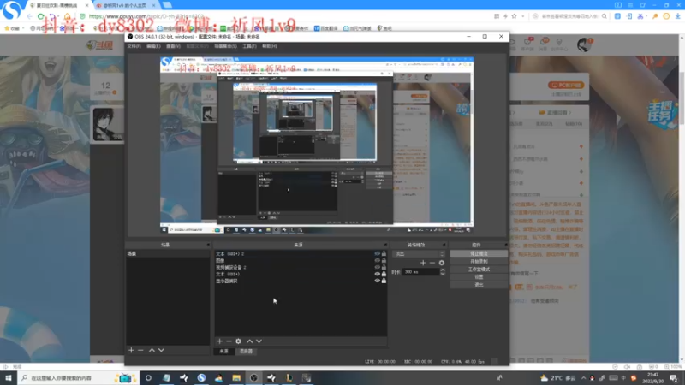Switch to the 来源 tab below the sources list
This screenshot has height=385, width=685.
(223, 351)
